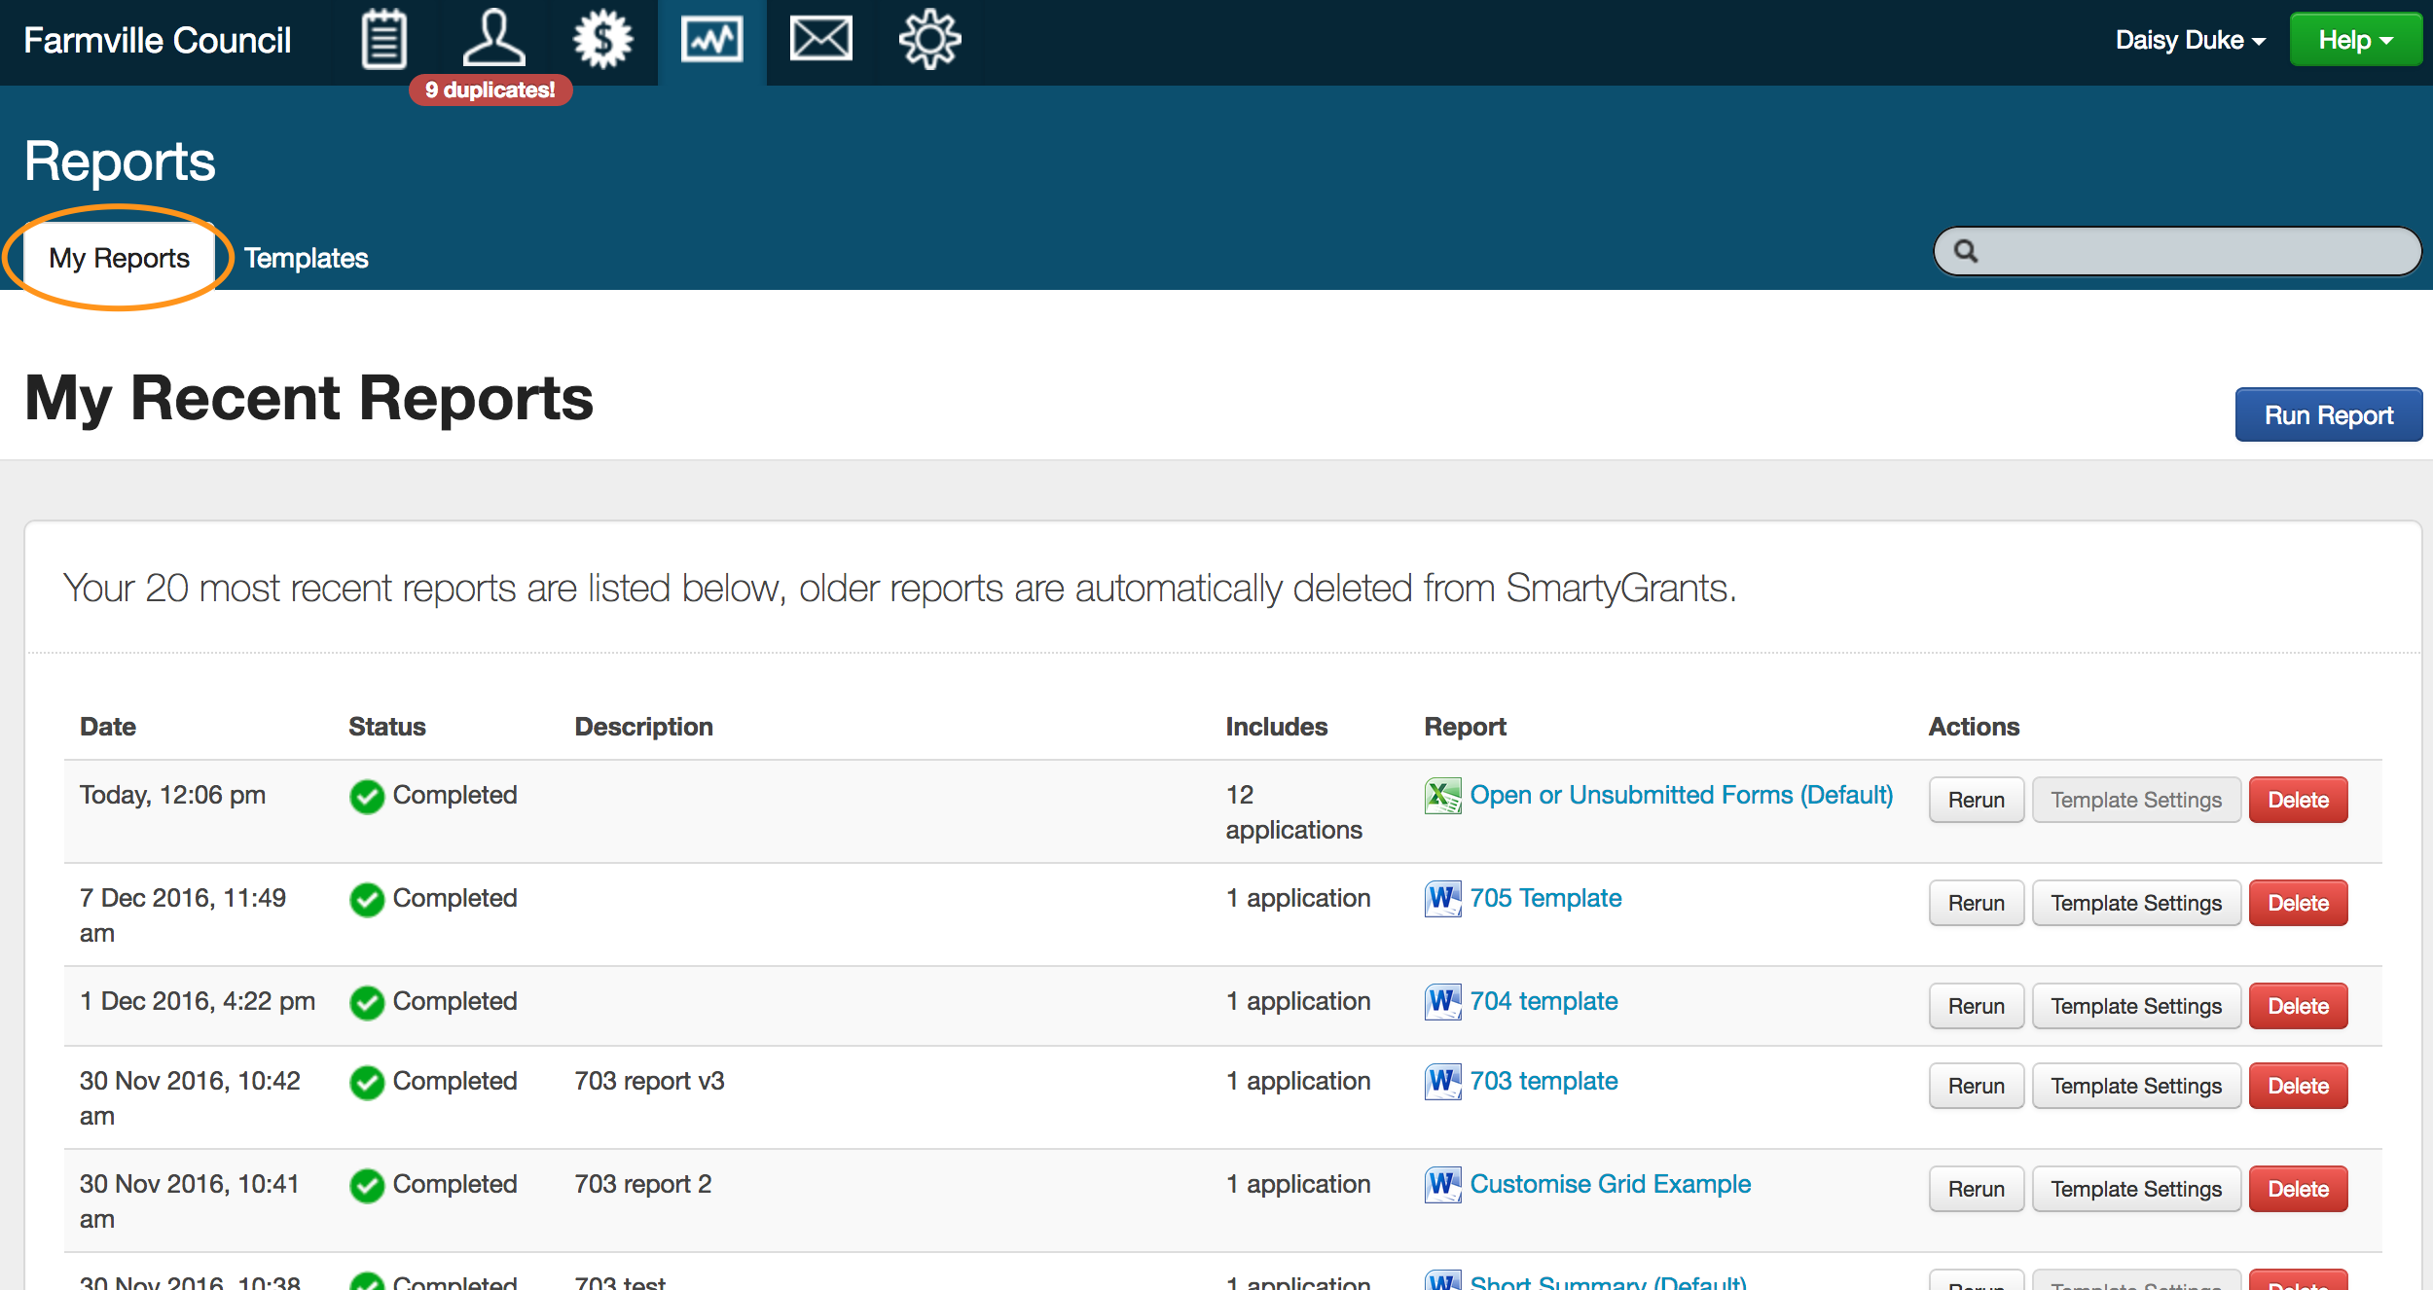Click the magnifier icon in search box
This screenshot has height=1290, width=2433.
click(x=1966, y=252)
